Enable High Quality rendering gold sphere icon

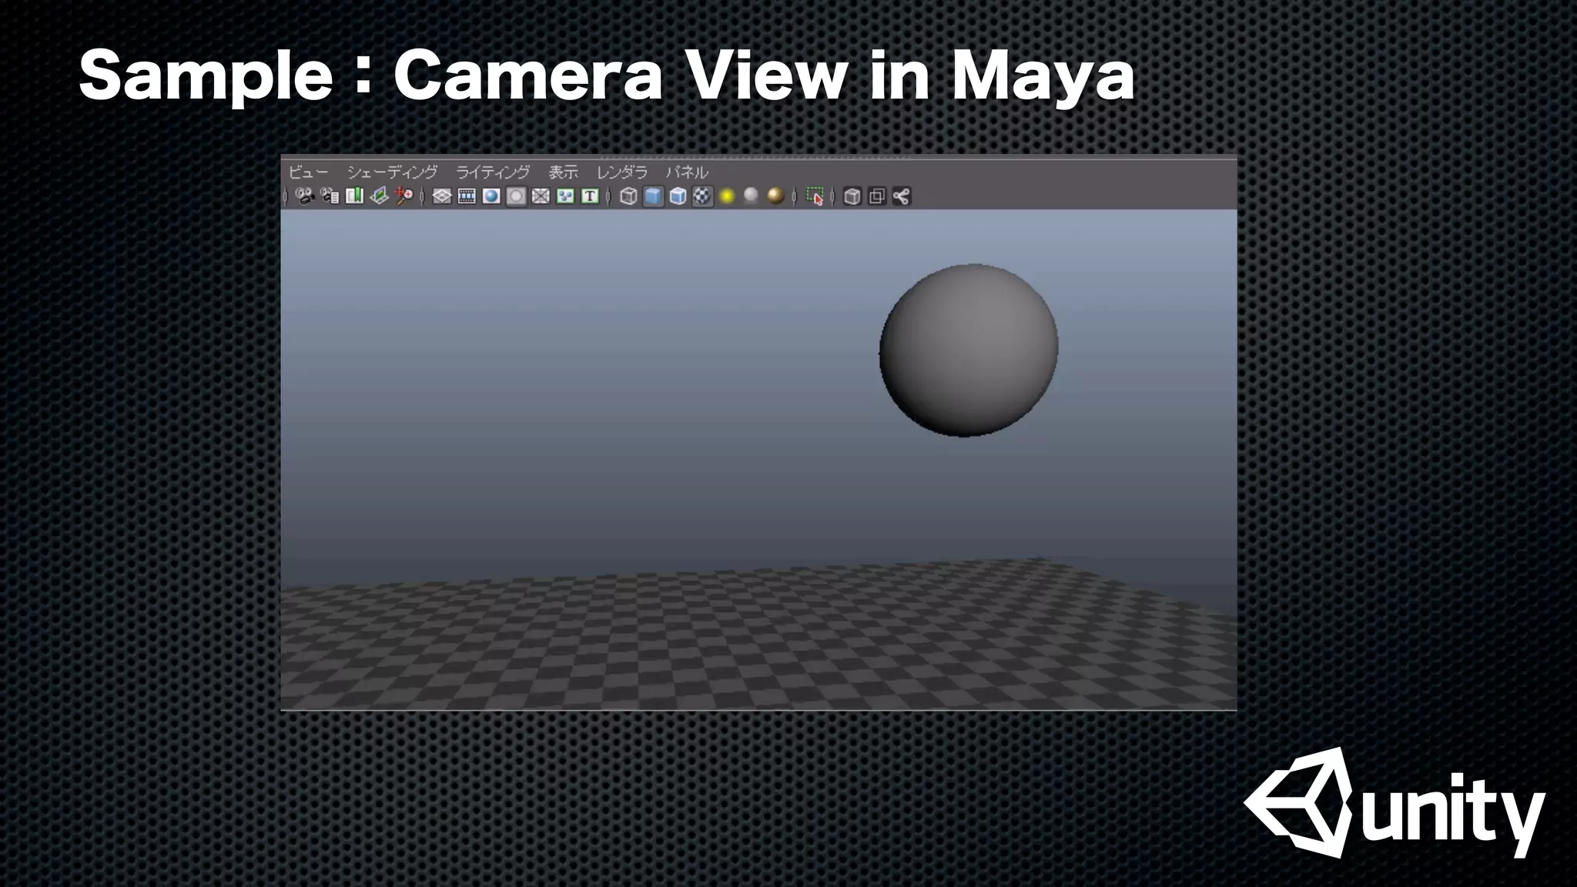776,196
